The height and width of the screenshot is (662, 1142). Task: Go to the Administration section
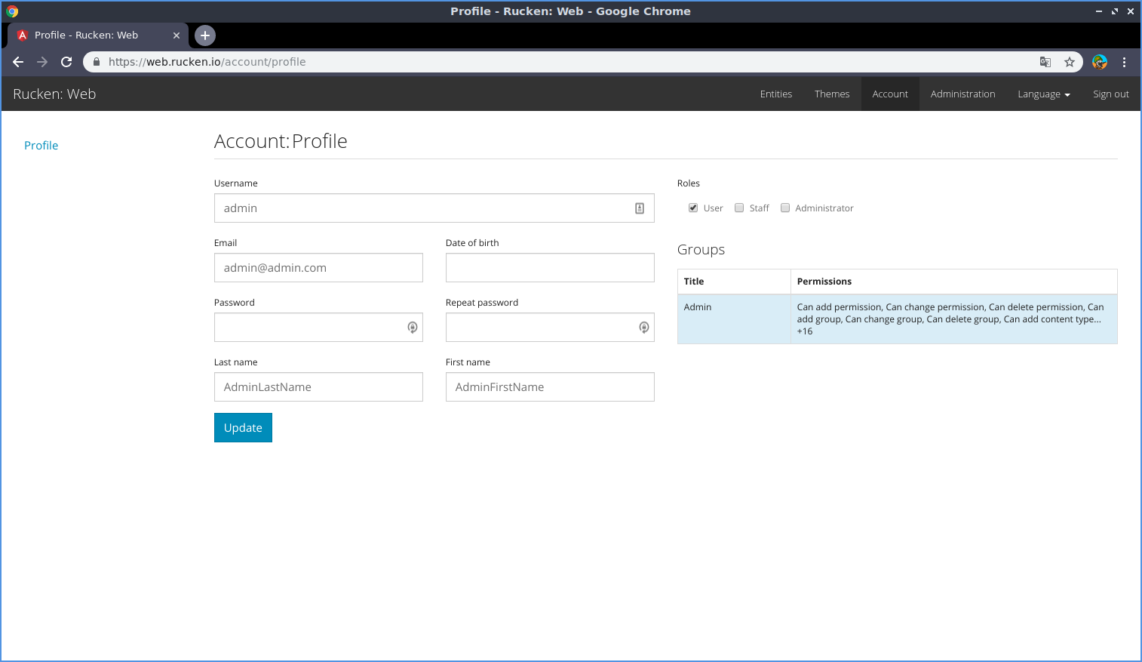[x=962, y=94]
